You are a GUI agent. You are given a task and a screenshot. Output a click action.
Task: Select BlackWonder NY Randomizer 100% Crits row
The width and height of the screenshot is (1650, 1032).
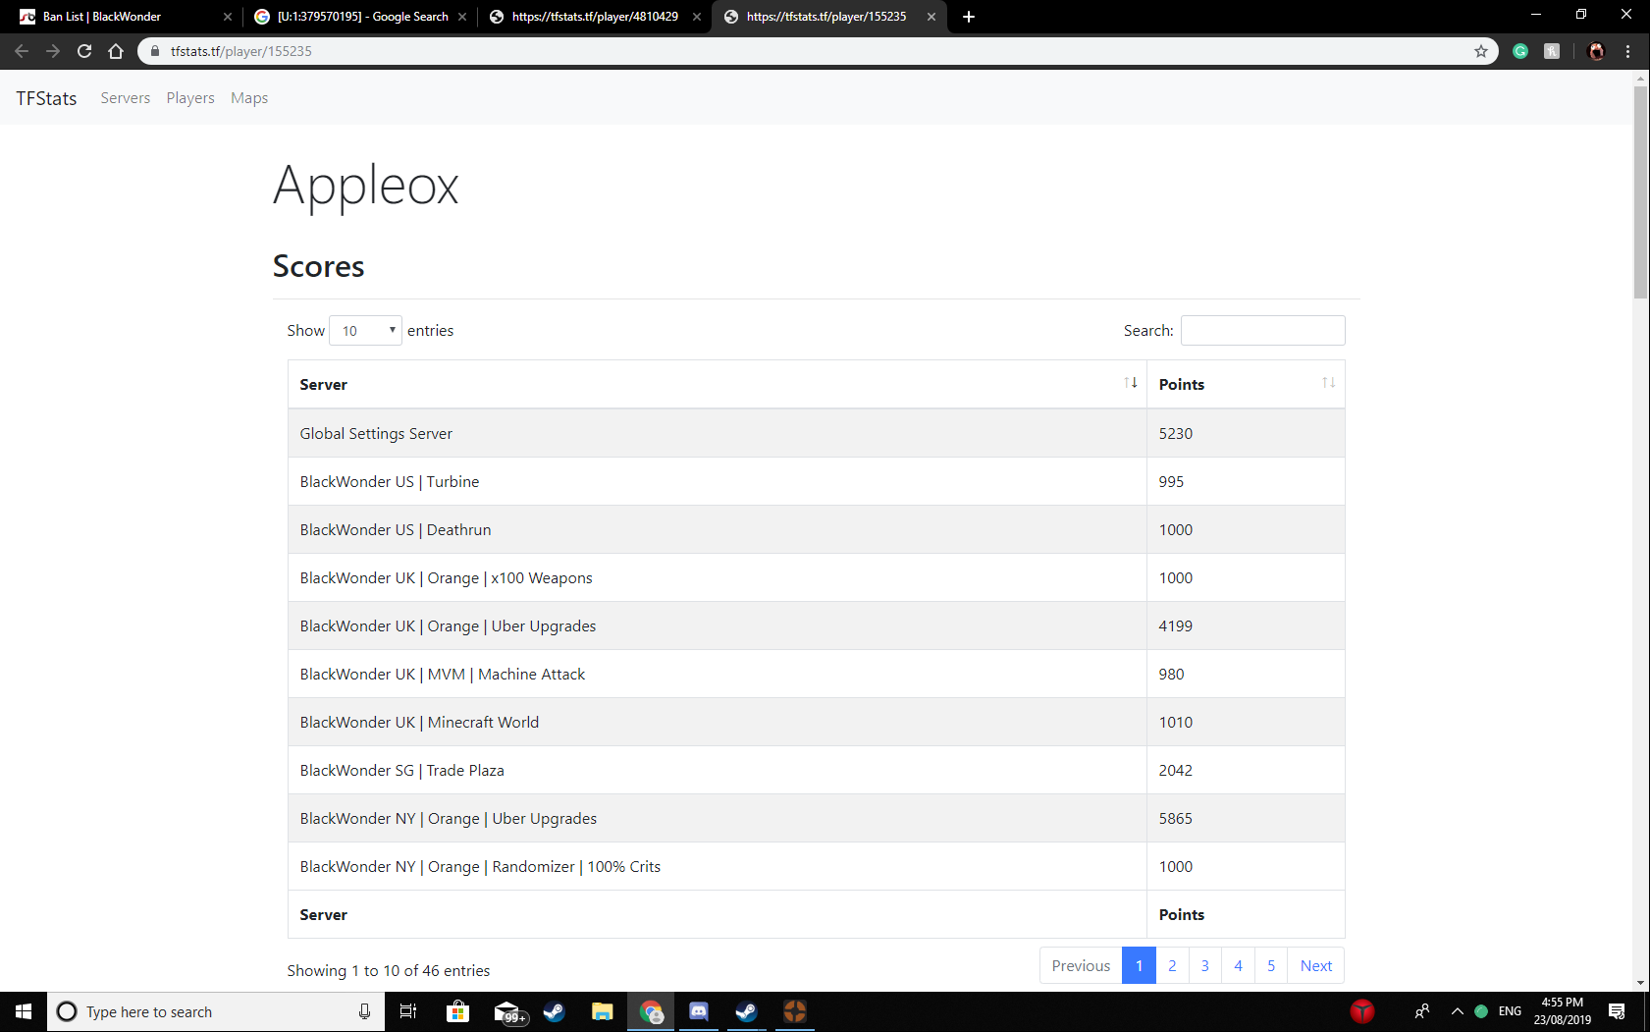pos(816,866)
